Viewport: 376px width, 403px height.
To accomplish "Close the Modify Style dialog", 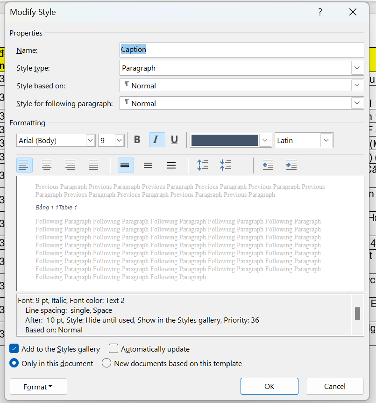I will click(353, 12).
